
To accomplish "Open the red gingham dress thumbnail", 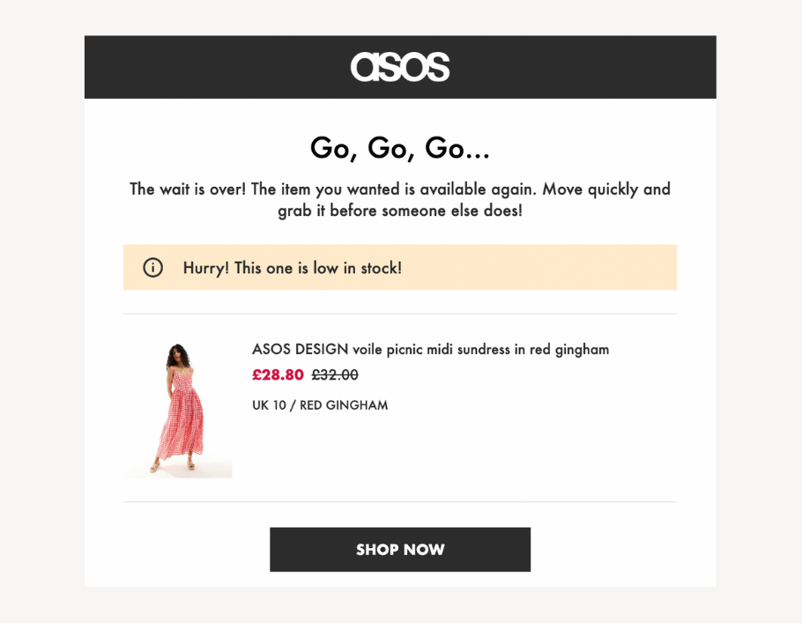I will [179, 409].
